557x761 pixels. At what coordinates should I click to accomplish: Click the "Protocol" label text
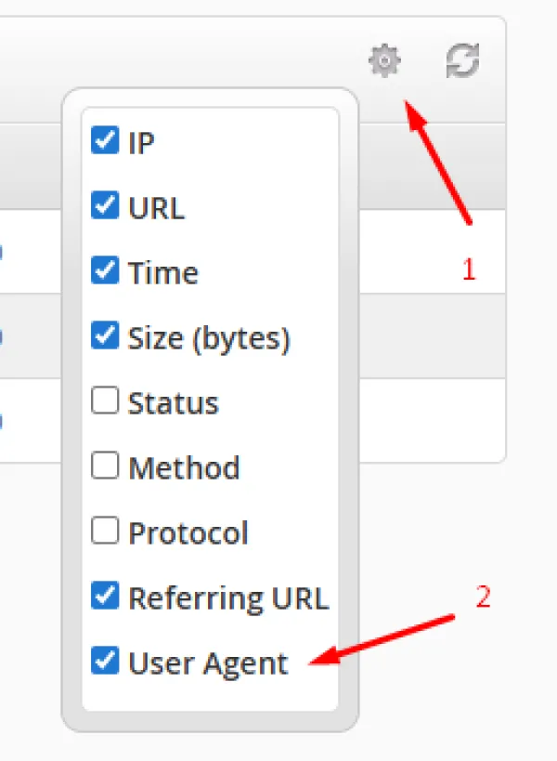tap(188, 533)
